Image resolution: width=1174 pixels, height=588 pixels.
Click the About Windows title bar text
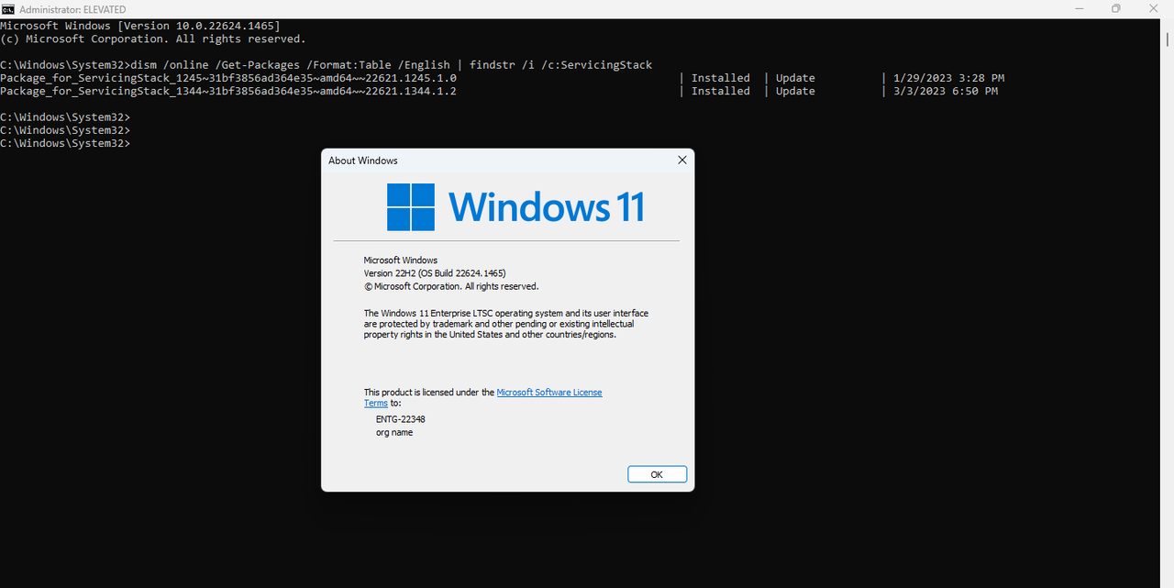pyautogui.click(x=363, y=161)
